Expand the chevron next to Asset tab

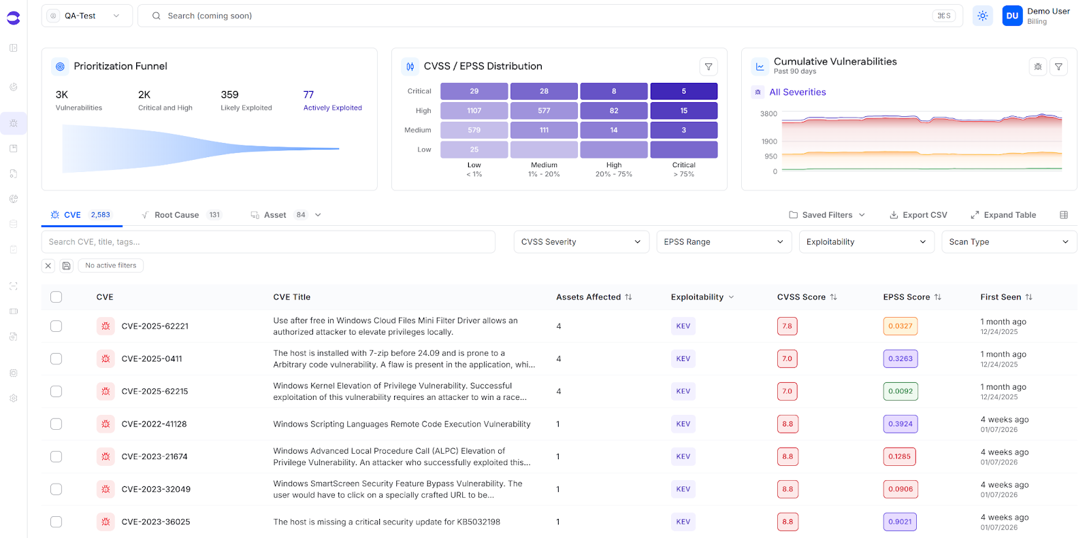coord(318,215)
